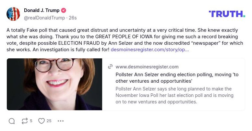This screenshot has width=252, height=131.
Task: Click the Ann Selzer preview photo
Action: (54, 84)
